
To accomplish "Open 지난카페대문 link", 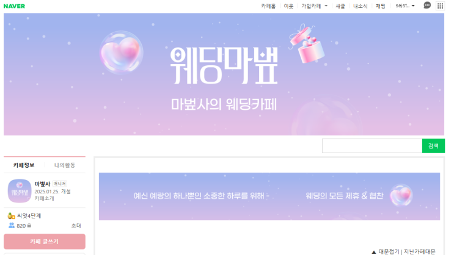I will (x=420, y=252).
